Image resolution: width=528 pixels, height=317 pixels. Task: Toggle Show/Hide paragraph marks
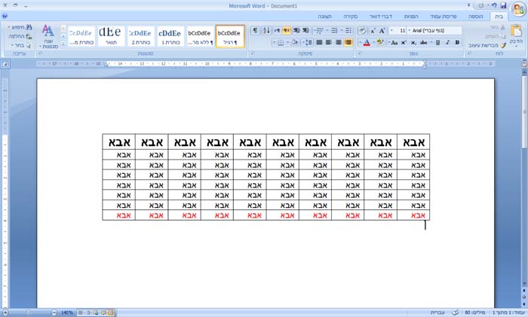(x=255, y=31)
